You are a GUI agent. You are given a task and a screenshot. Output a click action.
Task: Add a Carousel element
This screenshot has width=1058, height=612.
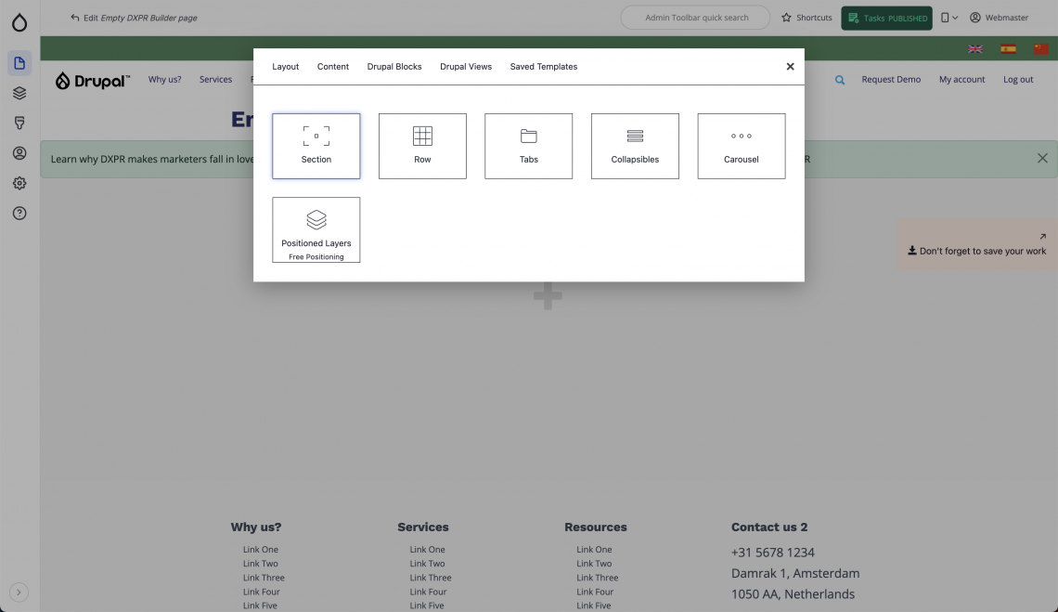[x=742, y=146]
